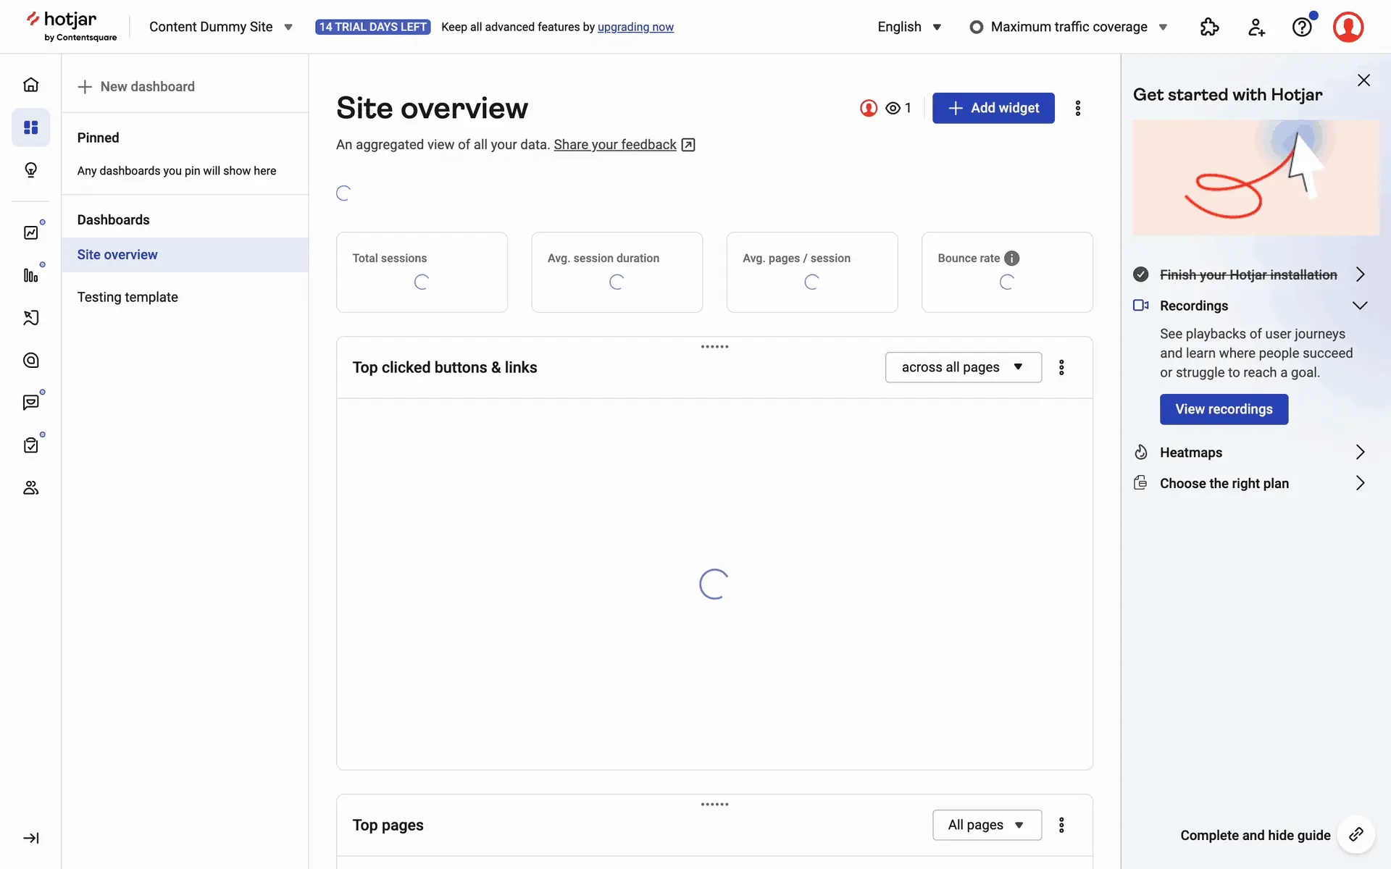
Task: Click the Add widget button
Action: pos(993,108)
